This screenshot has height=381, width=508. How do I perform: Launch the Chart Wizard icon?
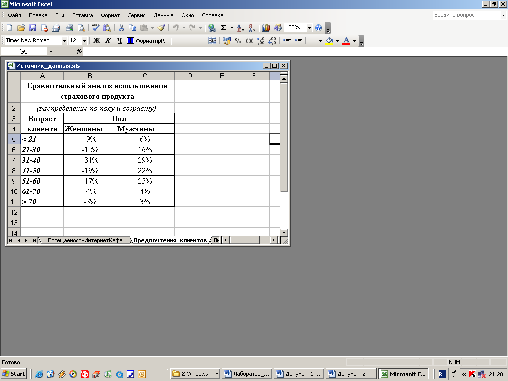click(x=266, y=28)
